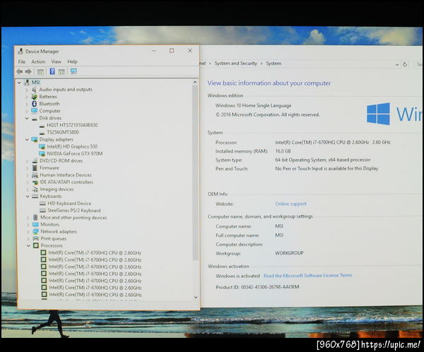Click the Properties toolbar icon in Device Manager

pyautogui.click(x=40, y=71)
